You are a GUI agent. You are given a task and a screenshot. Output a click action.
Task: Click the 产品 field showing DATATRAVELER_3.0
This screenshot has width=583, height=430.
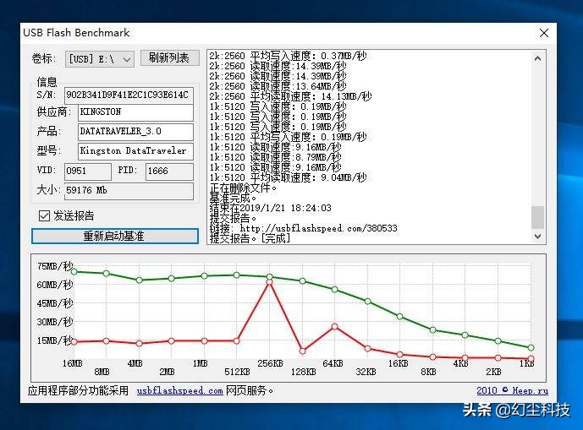click(135, 132)
